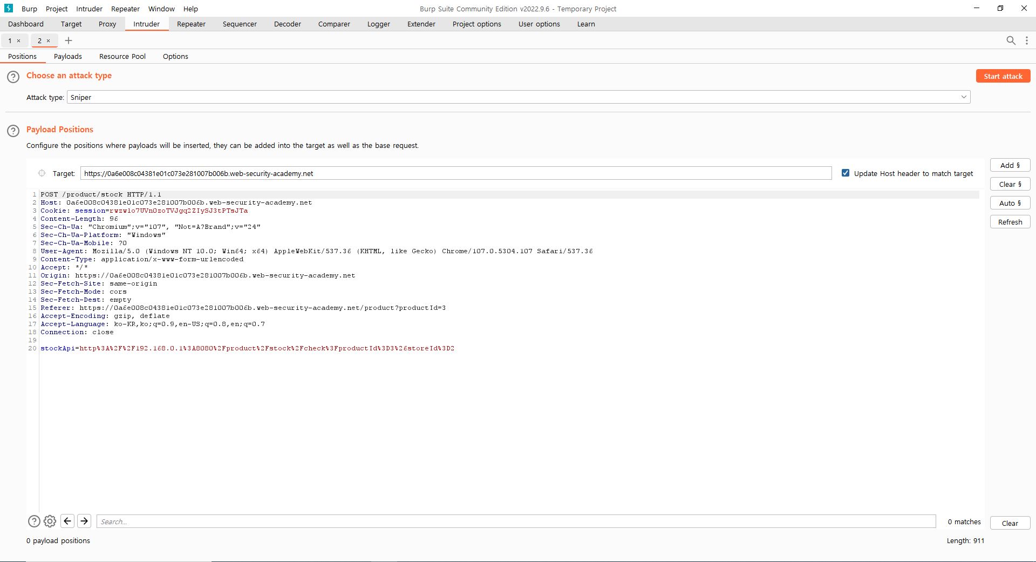Click into the Target URL field
Viewport: 1036px width, 562px height.
[456, 173]
